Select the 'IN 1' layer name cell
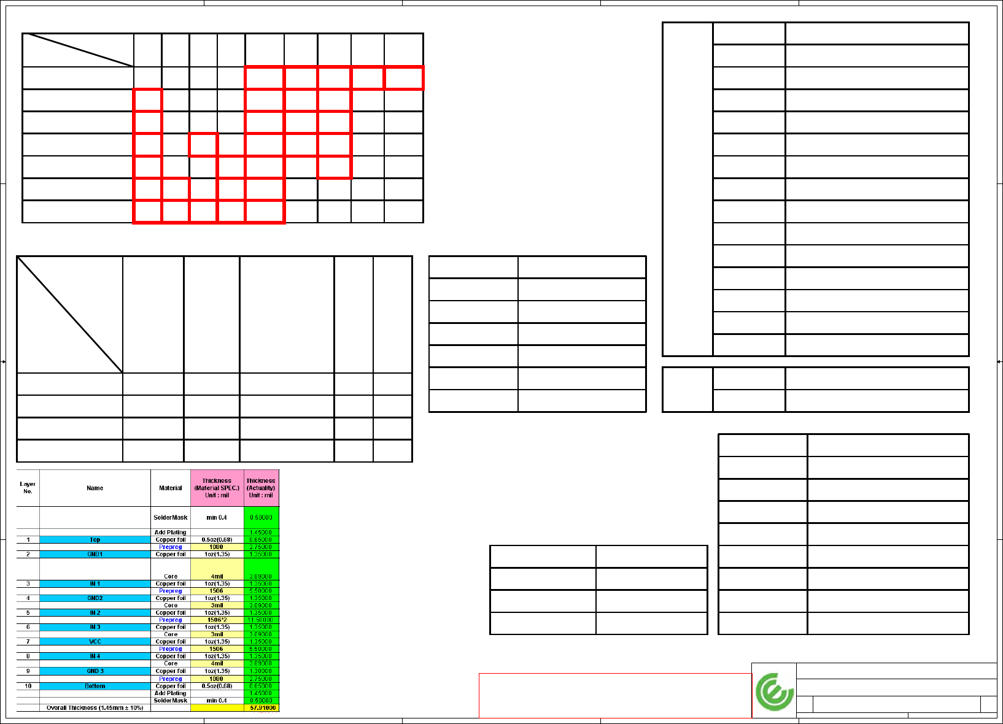Image resolution: width=1003 pixels, height=724 pixels. [x=95, y=583]
